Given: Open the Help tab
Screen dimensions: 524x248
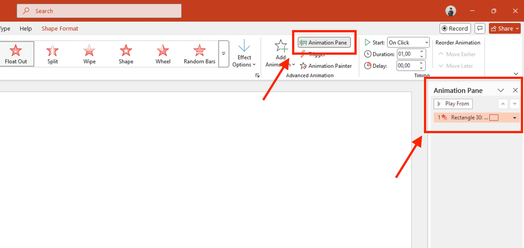Looking at the screenshot, I should click(x=26, y=29).
